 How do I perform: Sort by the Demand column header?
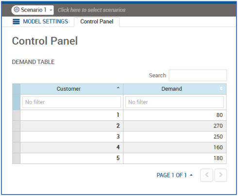click(x=175, y=89)
